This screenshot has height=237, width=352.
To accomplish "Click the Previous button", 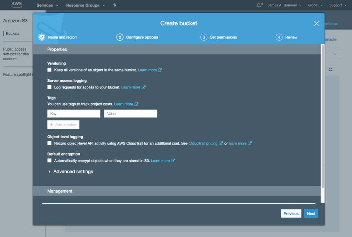I will 291,214.
